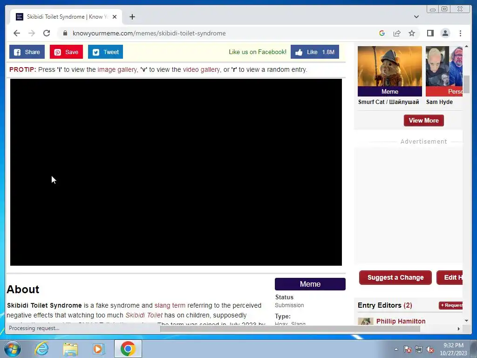This screenshot has height=358, width=477.
Task: Show hidden system tray icons
Action: tap(396, 349)
